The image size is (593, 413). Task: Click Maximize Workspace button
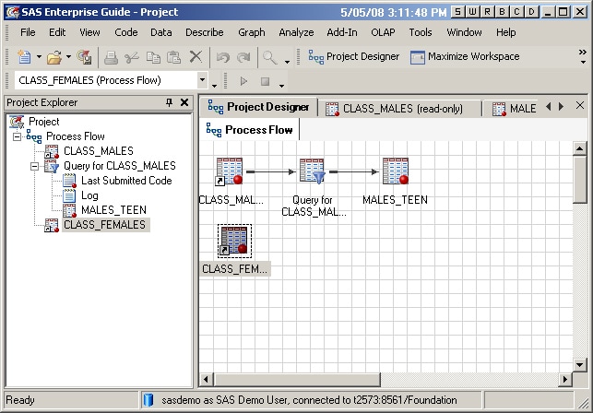464,57
